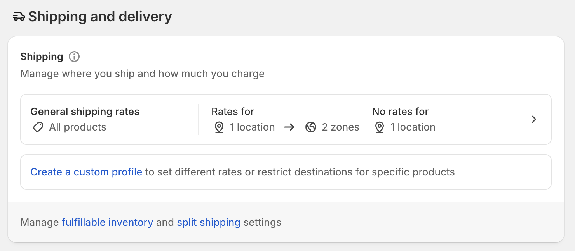Click the location pin under Rates for
The image size is (575, 251).
point(219,127)
